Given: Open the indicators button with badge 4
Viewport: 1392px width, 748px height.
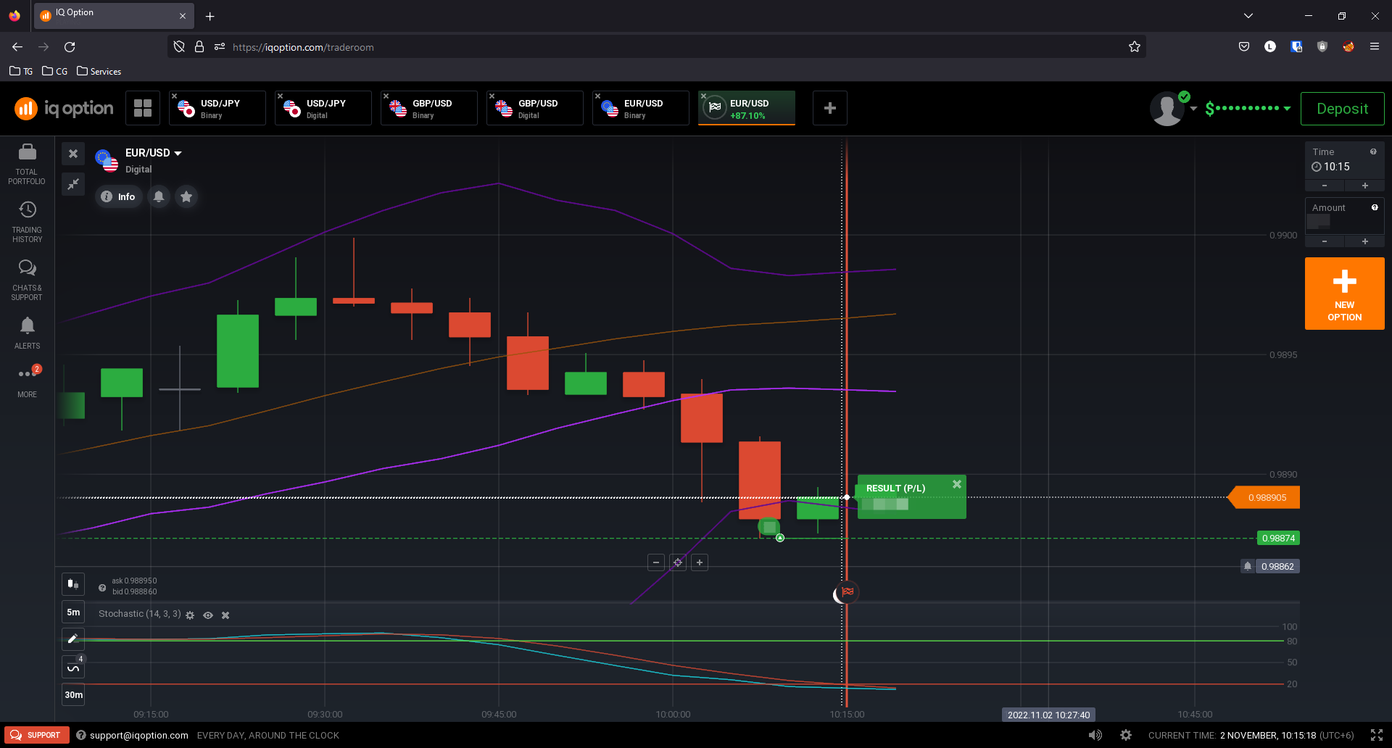Looking at the screenshot, I should [x=73, y=667].
